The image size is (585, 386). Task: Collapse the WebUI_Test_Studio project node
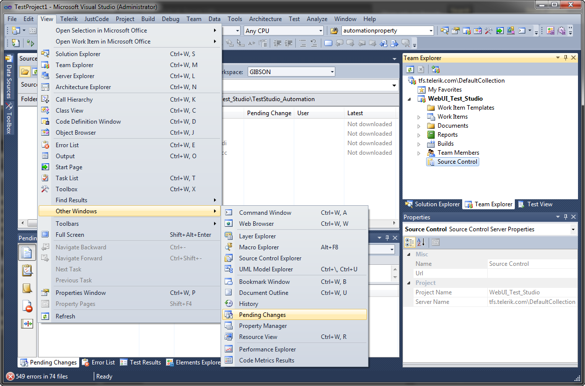pos(410,99)
